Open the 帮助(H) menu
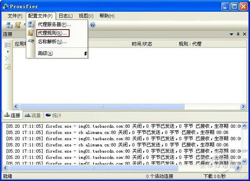The height and width of the screenshot is (181, 250). pos(107,16)
